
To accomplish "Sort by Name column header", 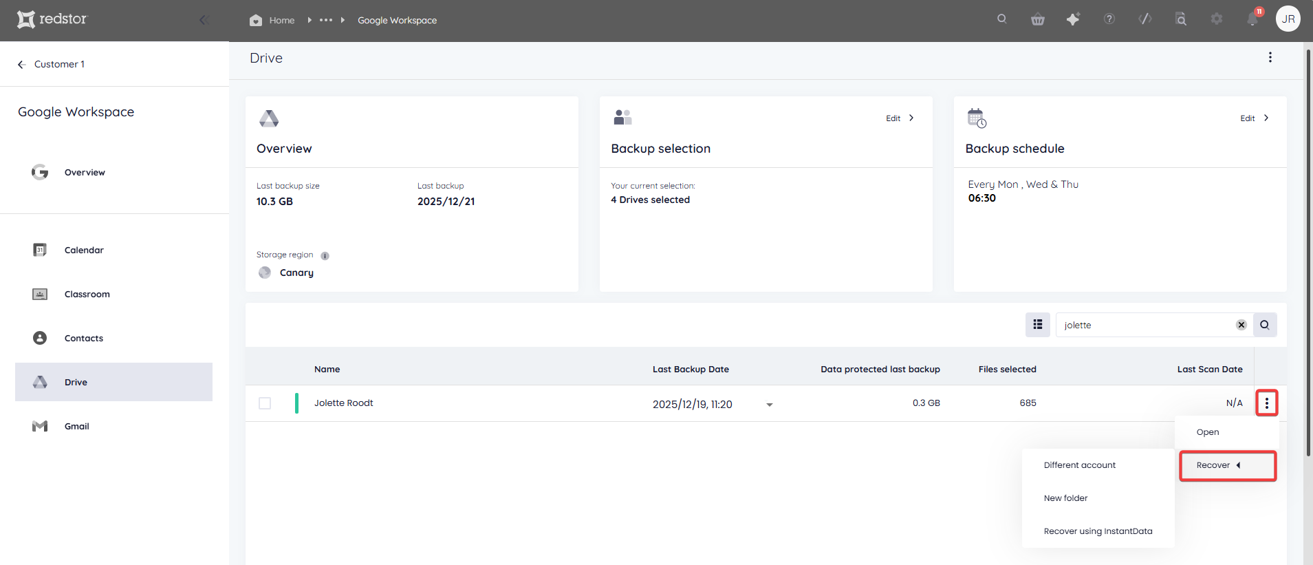I will point(327,370).
